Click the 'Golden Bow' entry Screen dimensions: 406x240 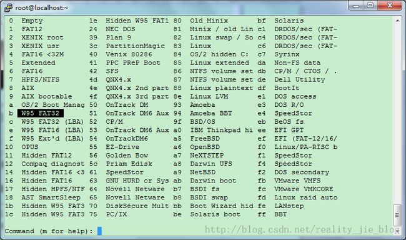point(127,156)
